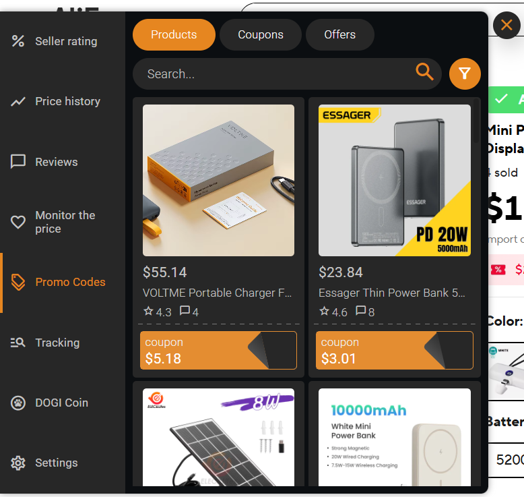Screen dimensions: 524x497
Task: Reveal the $3.01 coupon
Action: click(x=394, y=351)
